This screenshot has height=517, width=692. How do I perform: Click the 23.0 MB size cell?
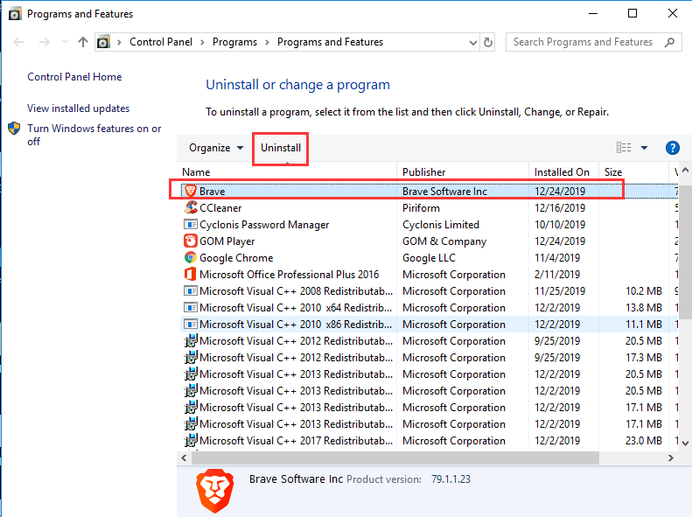[644, 440]
